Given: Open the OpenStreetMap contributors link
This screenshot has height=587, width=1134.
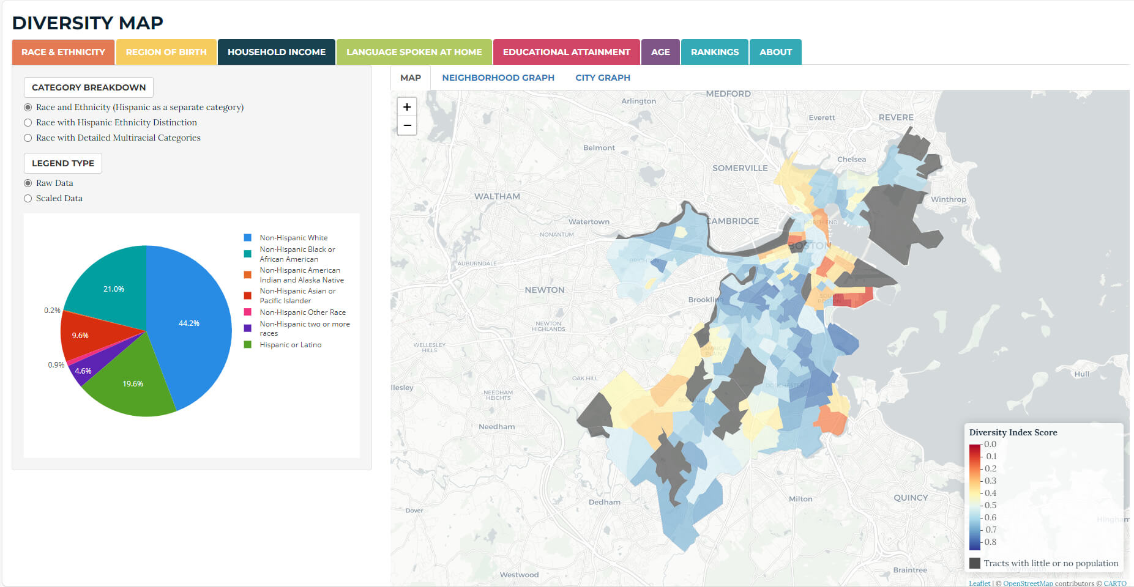Looking at the screenshot, I should pos(1028,583).
